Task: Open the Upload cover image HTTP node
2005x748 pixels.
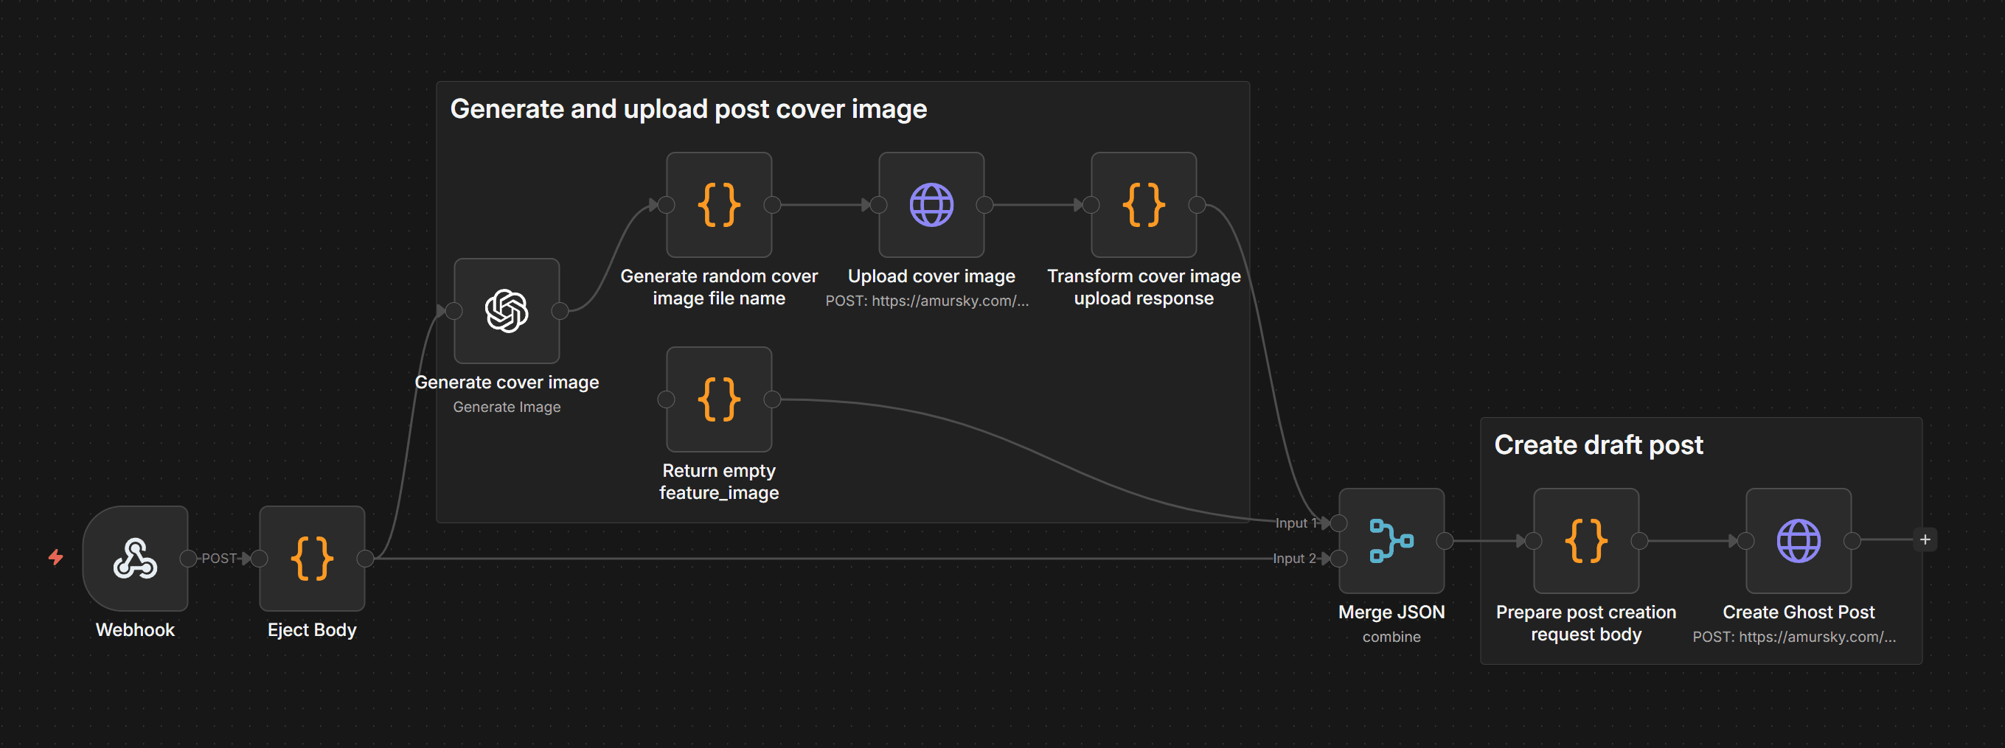Action: point(931,204)
